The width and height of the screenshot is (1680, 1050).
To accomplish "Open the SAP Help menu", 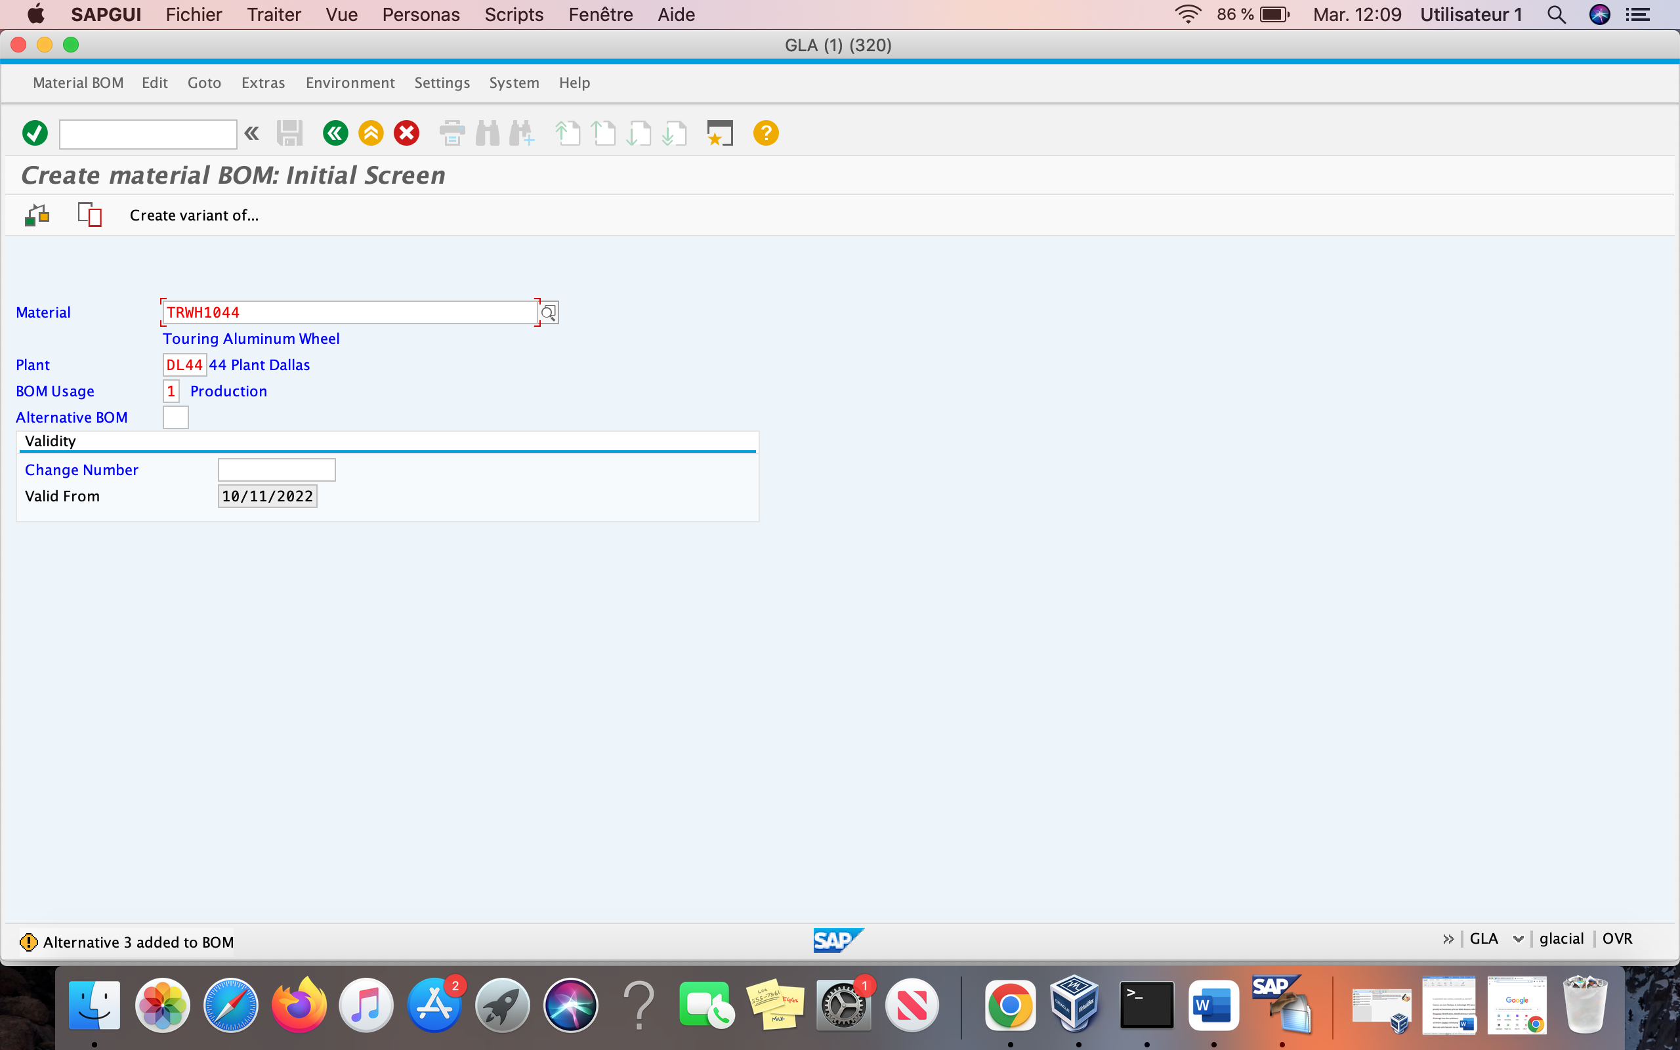I will (574, 83).
